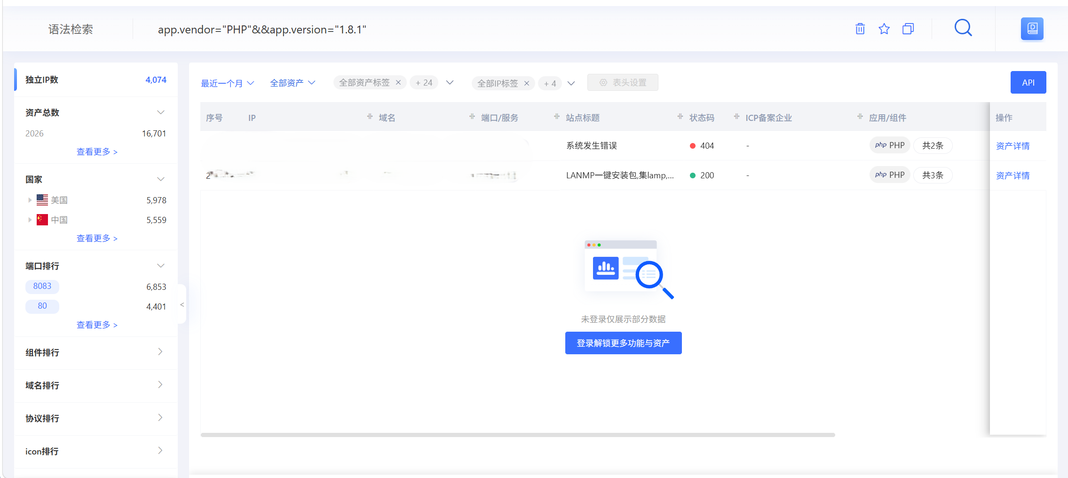Run search with magnifier icon
1068x478 pixels.
[x=963, y=28]
